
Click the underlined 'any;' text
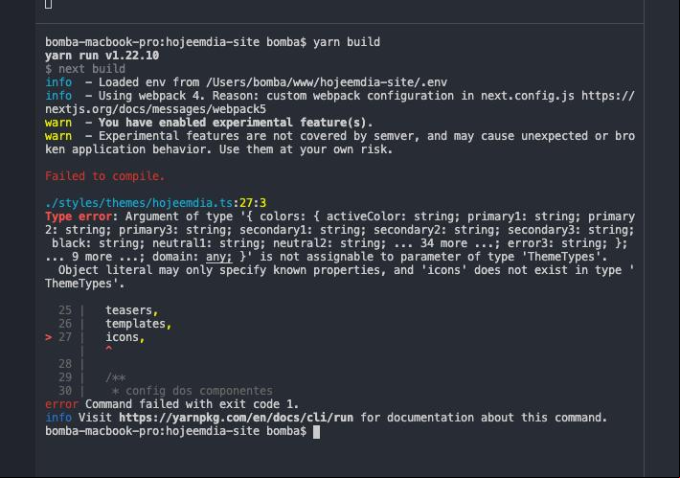coord(219,257)
